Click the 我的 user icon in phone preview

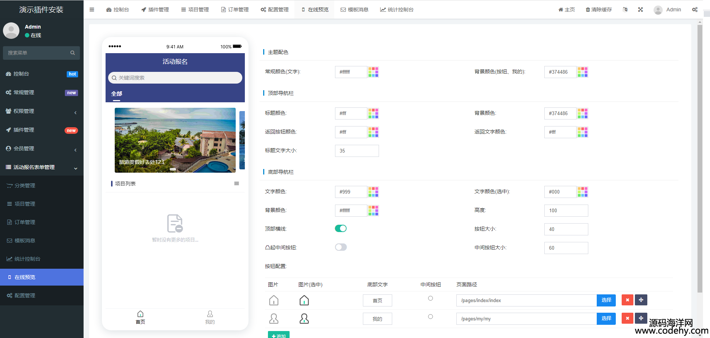click(210, 314)
